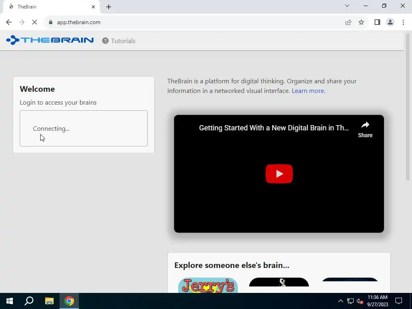This screenshot has width=412, height=309.
Task: Click the site lock icon in address bar
Action: point(51,23)
